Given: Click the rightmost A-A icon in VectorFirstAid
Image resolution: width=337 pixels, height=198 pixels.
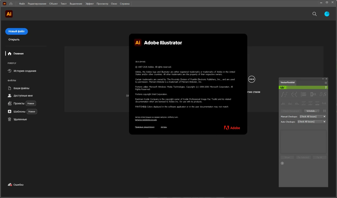Looking at the screenshot, I should tap(324, 103).
